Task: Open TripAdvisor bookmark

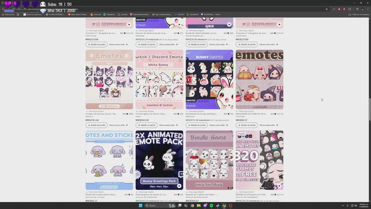Action: [109, 15]
